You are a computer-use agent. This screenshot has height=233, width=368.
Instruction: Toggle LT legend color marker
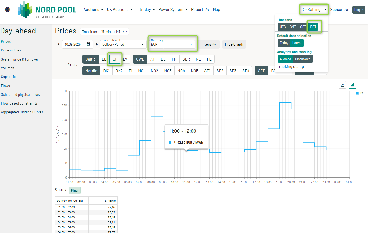click(357, 93)
